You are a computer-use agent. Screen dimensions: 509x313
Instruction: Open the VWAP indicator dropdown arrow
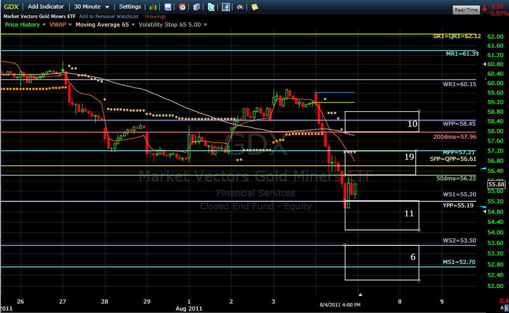[x=70, y=25]
